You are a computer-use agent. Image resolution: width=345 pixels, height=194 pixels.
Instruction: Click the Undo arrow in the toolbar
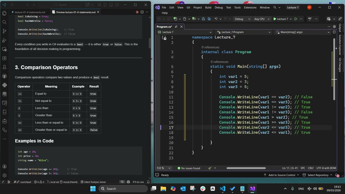point(216,19)
